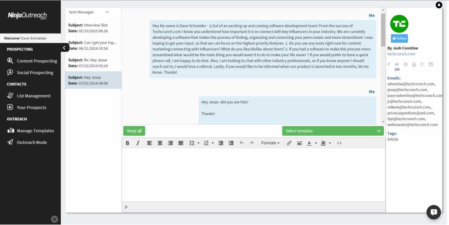Click the TechCrunch logo thumbnail

tap(399, 24)
